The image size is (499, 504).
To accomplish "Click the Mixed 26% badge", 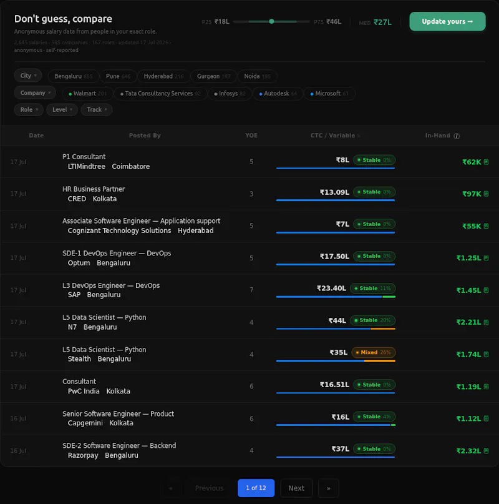I will tap(374, 352).
